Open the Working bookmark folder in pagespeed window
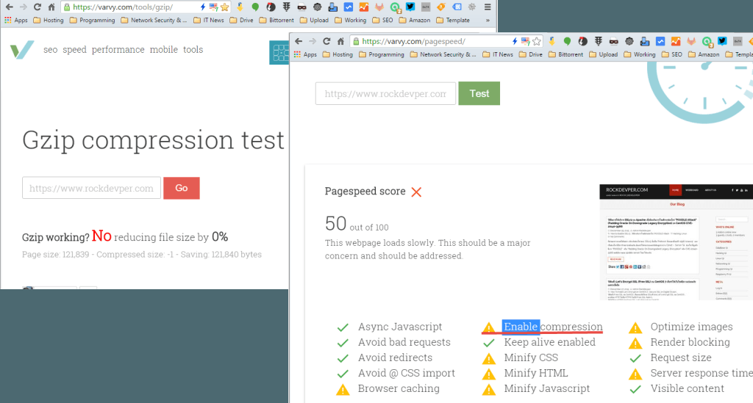This screenshot has width=753, height=403. pos(639,54)
